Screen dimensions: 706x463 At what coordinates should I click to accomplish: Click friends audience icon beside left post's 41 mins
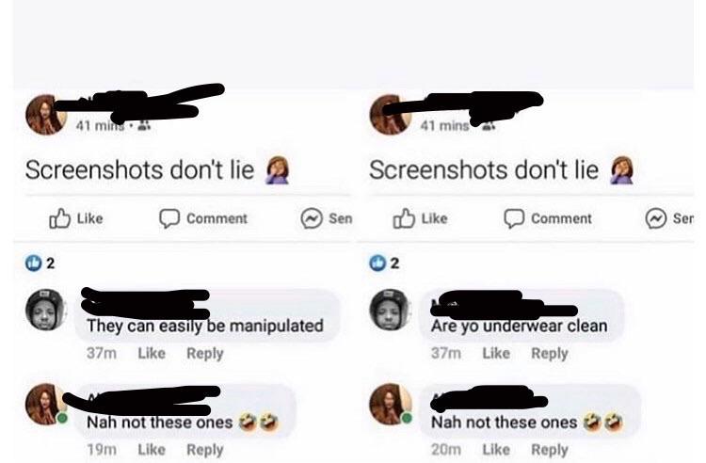click(x=144, y=125)
